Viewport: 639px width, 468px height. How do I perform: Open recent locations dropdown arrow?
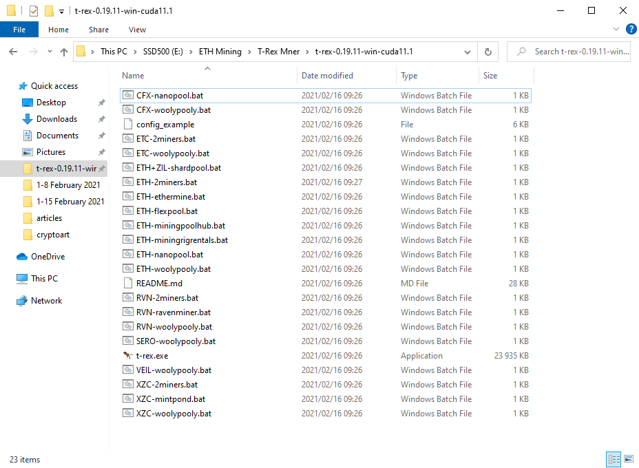point(50,52)
